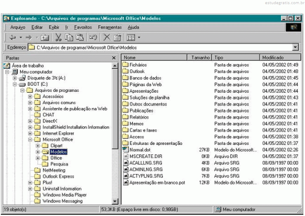Click the Copy toolbar icon
The width and height of the screenshot is (305, 216).
pyautogui.click(x=69, y=37)
